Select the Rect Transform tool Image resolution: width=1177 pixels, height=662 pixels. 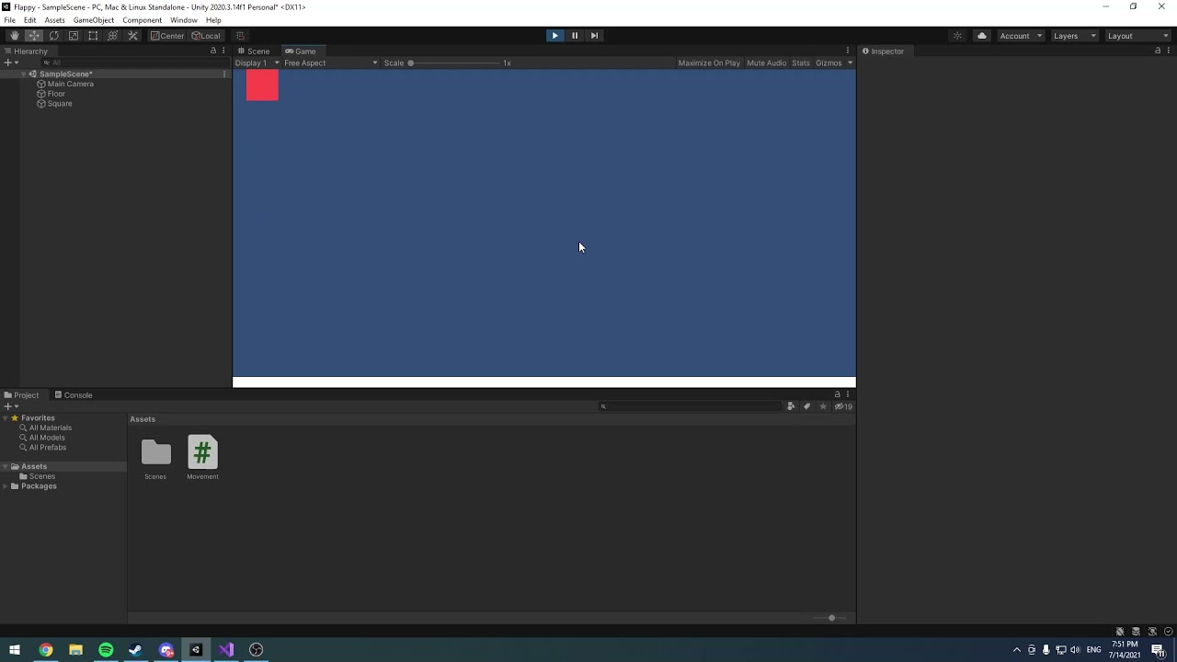[93, 35]
